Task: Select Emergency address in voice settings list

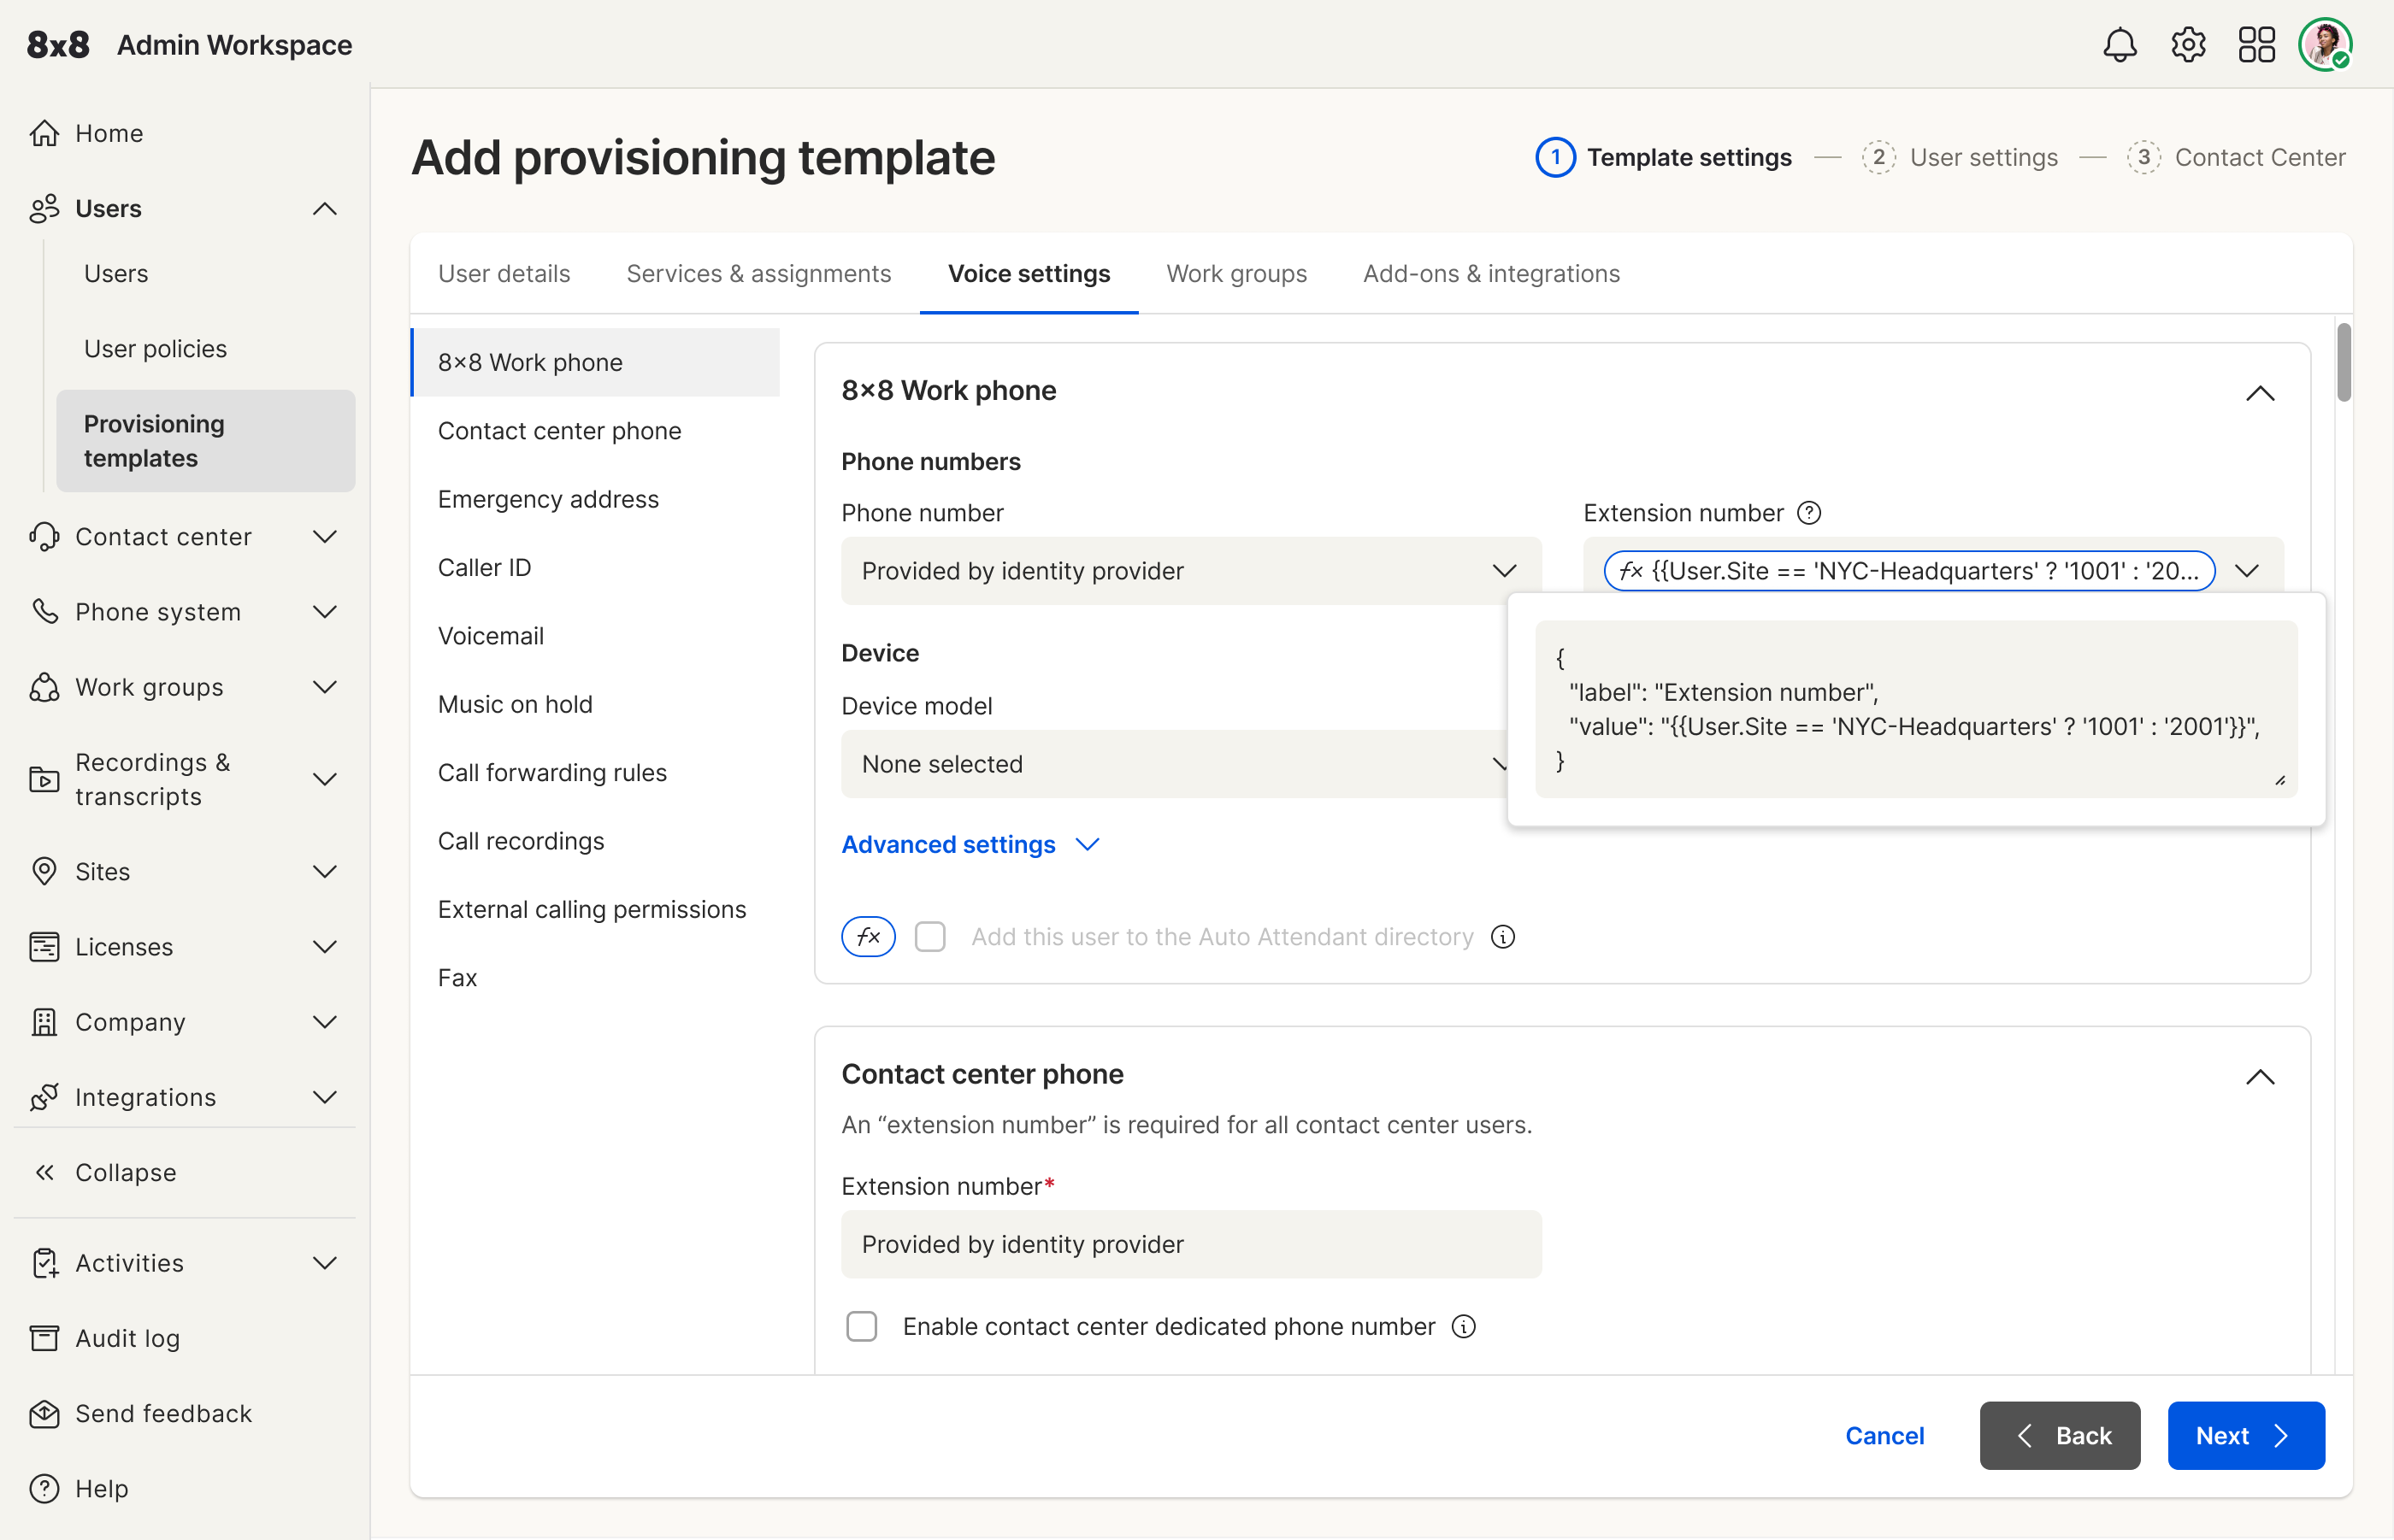Action: [595, 499]
